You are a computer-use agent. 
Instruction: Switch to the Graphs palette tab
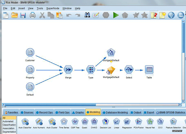[x=78, y=112]
